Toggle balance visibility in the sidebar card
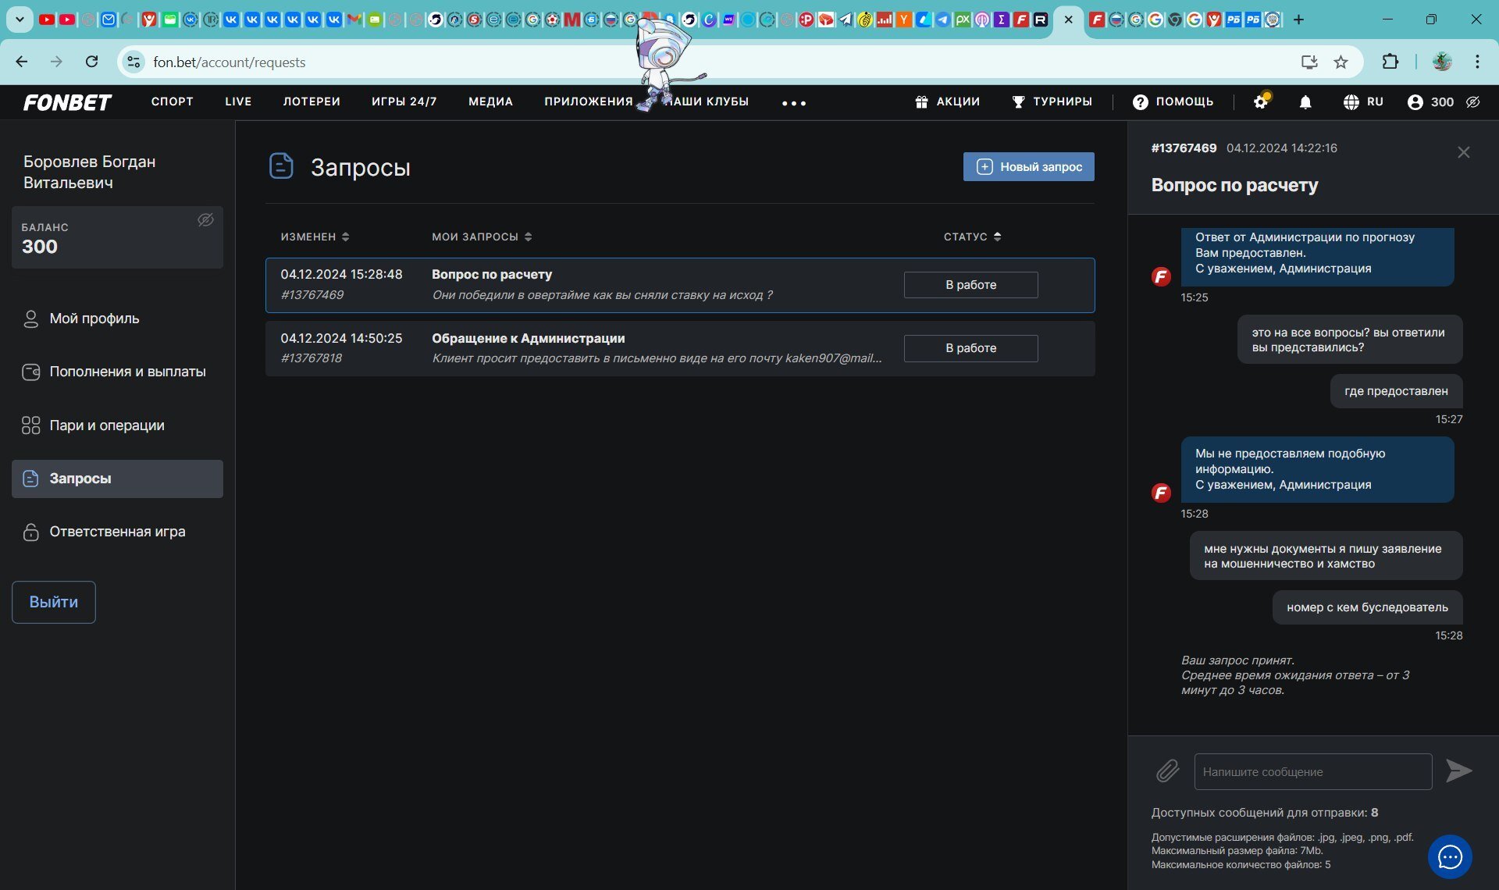Image resolution: width=1499 pixels, height=890 pixels. pyautogui.click(x=205, y=220)
